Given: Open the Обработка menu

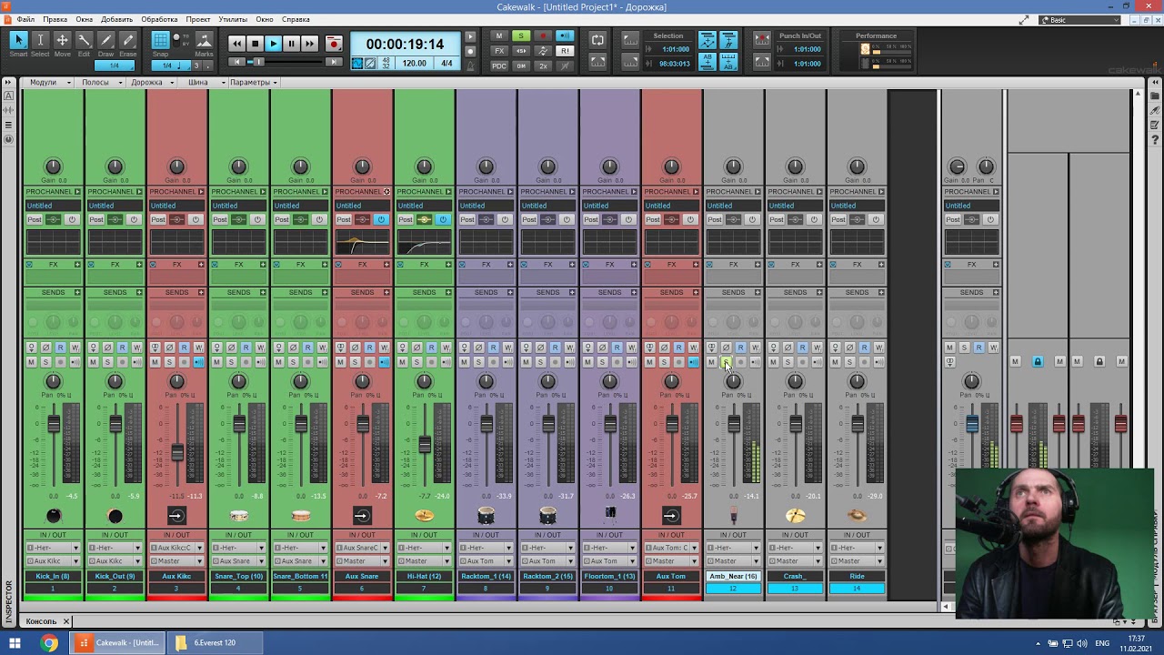Looking at the screenshot, I should [159, 19].
